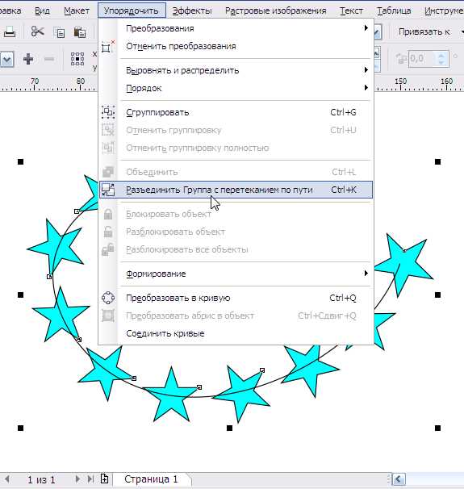Open the Вид menu

(42, 11)
